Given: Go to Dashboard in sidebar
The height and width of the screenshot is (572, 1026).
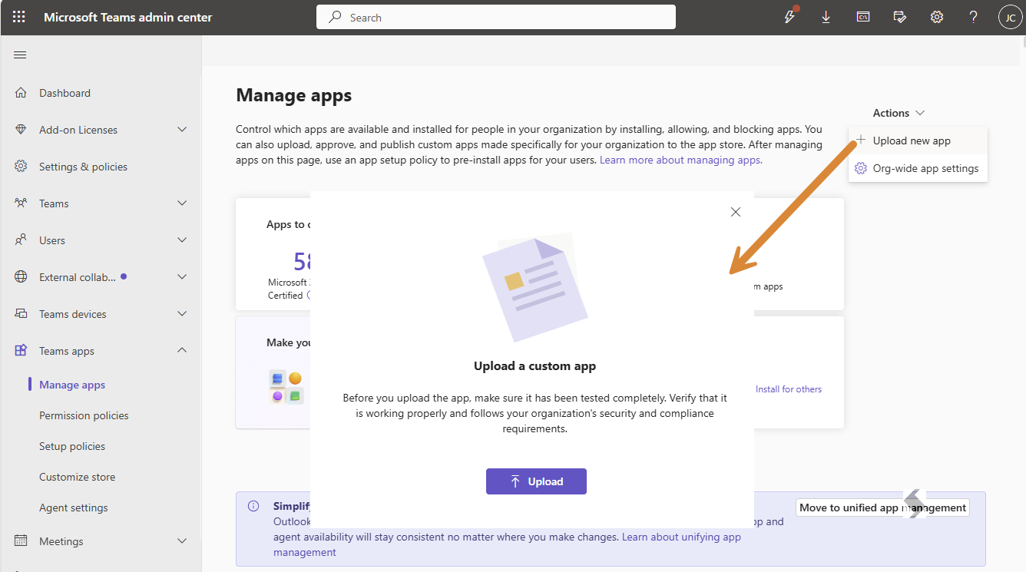Looking at the screenshot, I should point(65,93).
